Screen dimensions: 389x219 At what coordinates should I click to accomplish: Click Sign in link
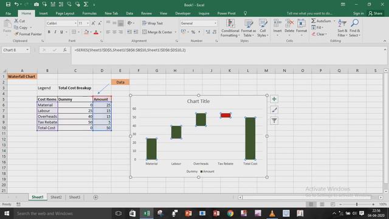(358, 13)
